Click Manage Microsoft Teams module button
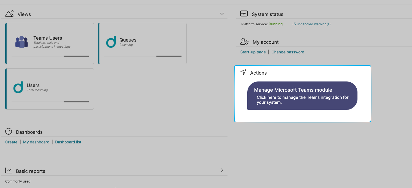 302,96
